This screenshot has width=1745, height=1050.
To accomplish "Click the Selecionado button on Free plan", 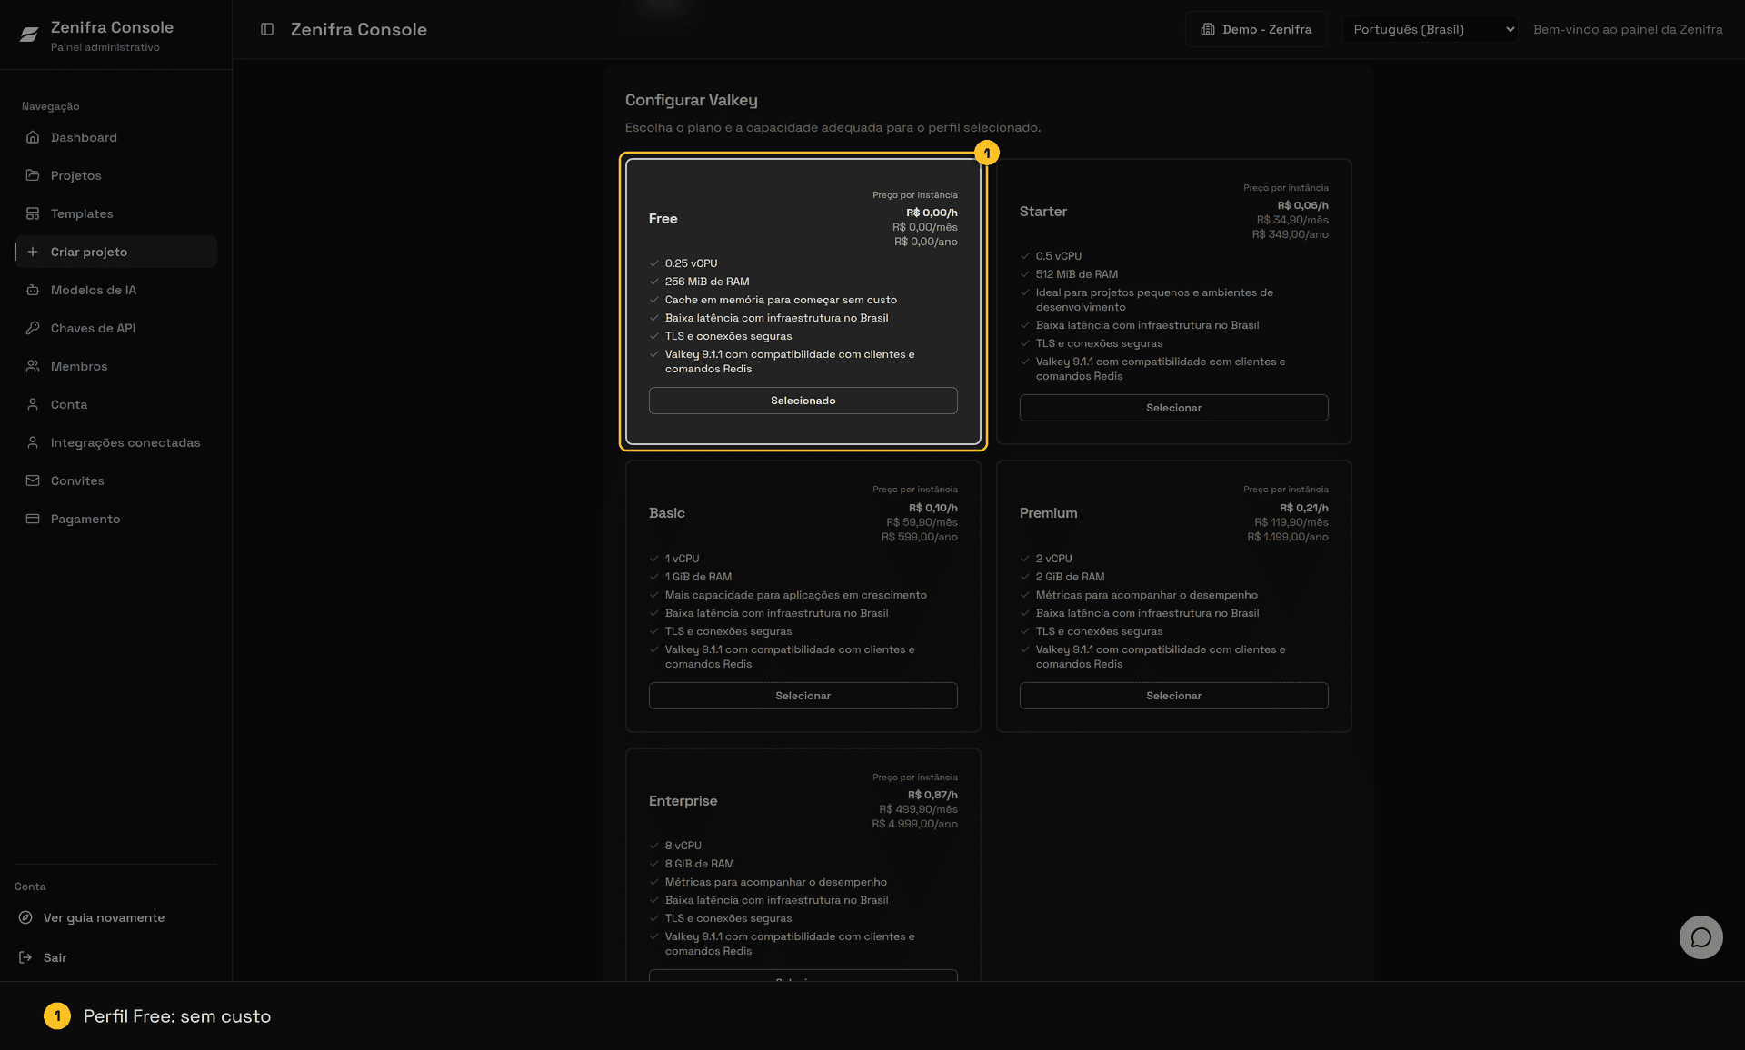I will coord(803,401).
